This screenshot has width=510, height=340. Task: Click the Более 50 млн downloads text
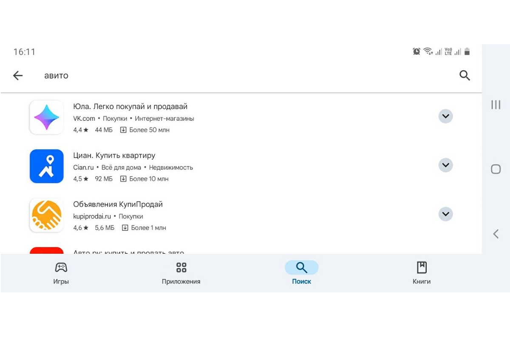(149, 130)
